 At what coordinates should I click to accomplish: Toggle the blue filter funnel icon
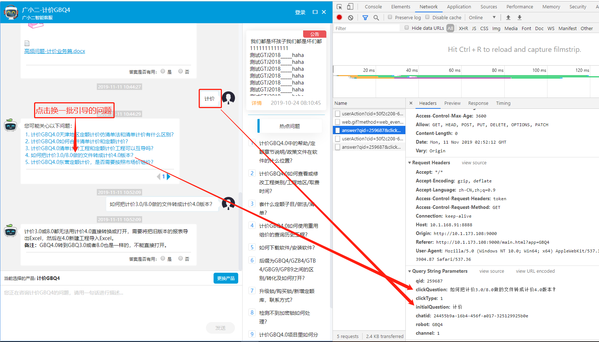pos(365,17)
